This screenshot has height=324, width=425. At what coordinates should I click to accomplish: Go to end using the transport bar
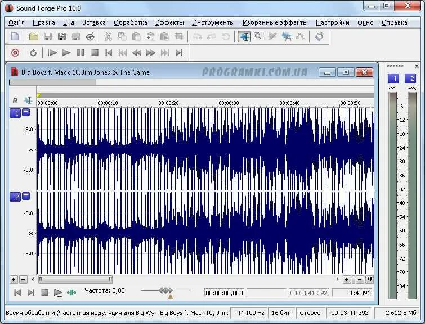[179, 53]
